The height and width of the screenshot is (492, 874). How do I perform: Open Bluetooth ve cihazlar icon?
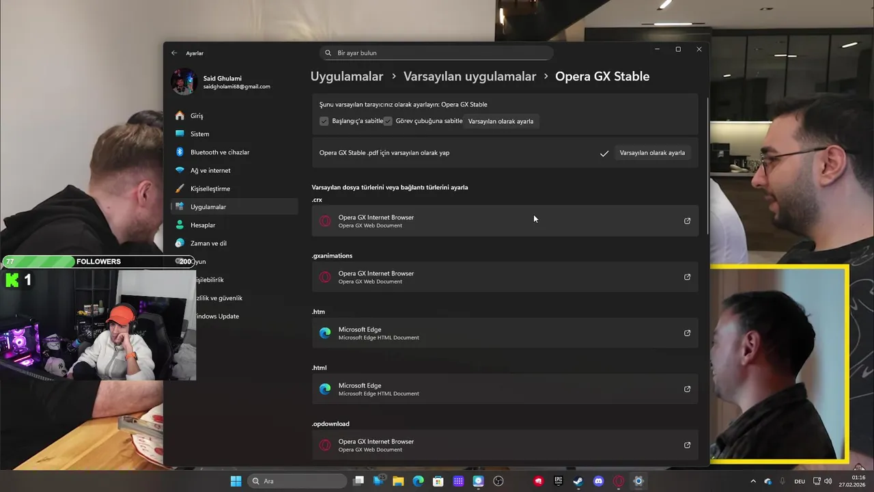click(180, 152)
